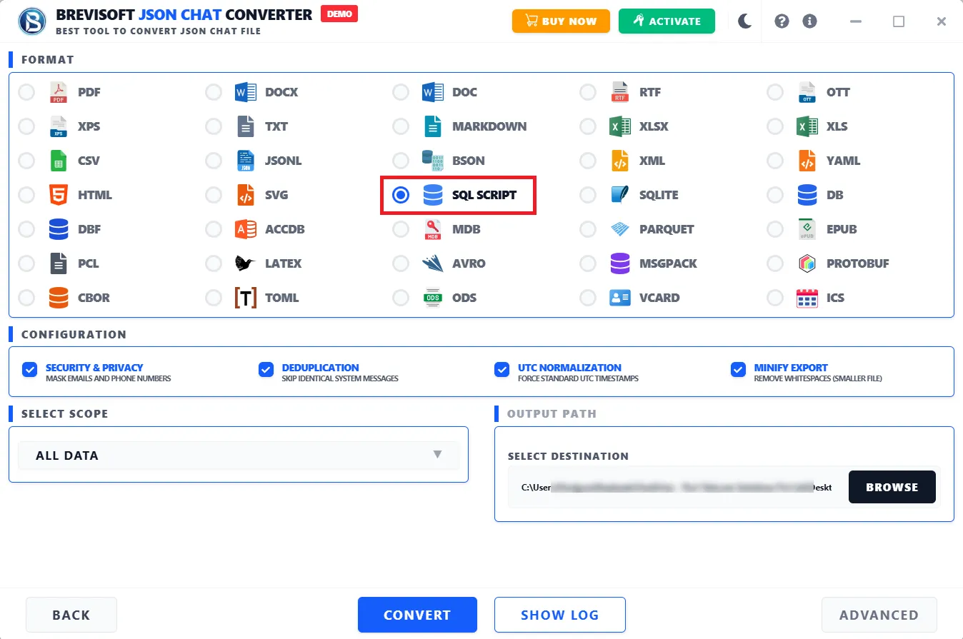963x639 pixels.
Task: Open help question mark icon
Action: tap(782, 21)
